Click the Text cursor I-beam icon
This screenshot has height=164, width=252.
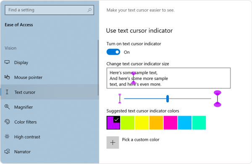(7, 92)
